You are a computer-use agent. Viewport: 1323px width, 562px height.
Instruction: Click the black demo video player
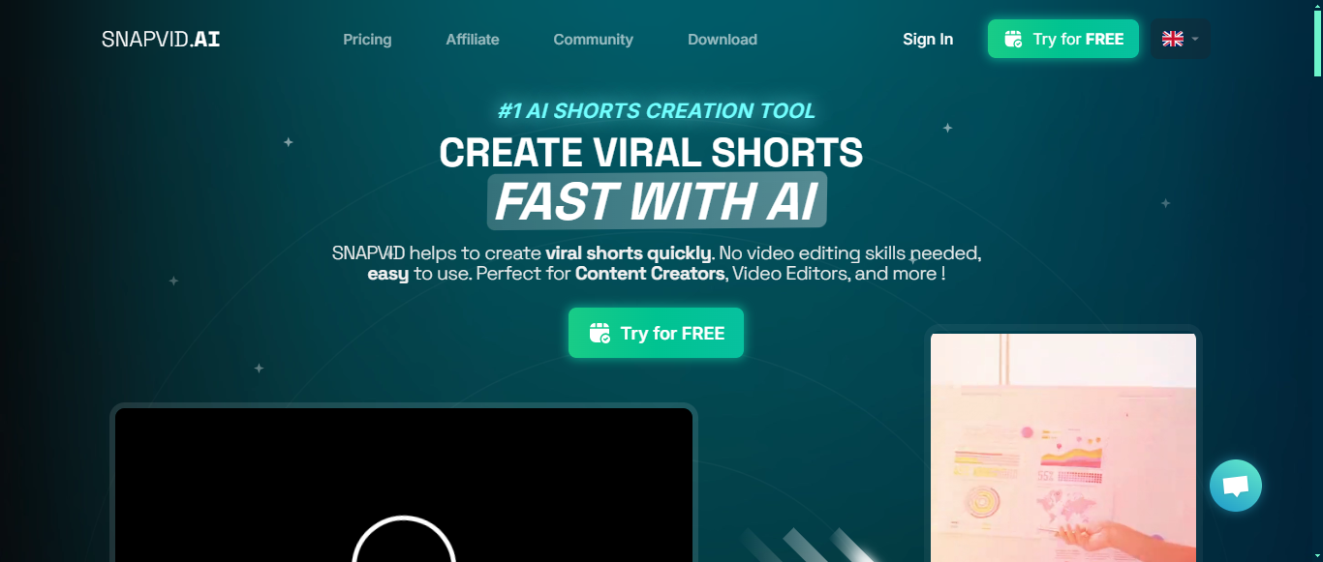tap(404, 485)
